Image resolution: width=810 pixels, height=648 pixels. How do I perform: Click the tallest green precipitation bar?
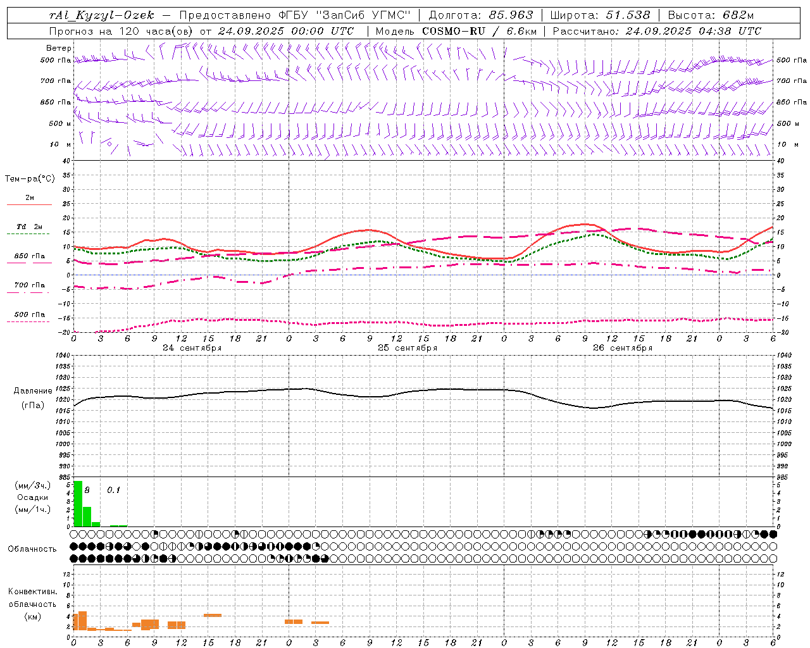tap(78, 504)
